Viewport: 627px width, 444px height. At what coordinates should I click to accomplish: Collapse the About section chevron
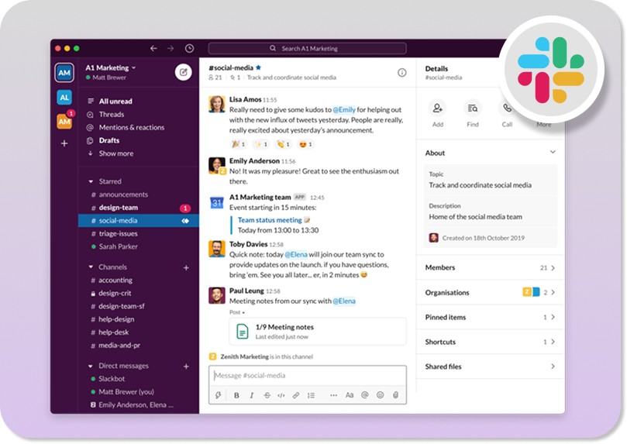(x=553, y=153)
